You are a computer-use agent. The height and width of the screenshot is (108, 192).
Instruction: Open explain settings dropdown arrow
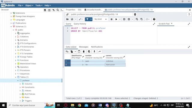132,19
